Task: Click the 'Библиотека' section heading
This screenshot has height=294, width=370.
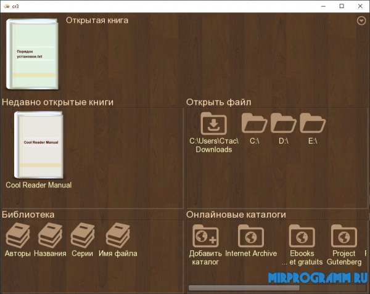Action: (x=28, y=214)
